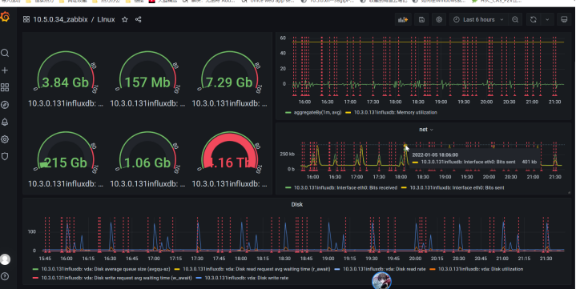Open the Server Admin shield icon
This screenshot has width=576, height=289.
[5, 156]
